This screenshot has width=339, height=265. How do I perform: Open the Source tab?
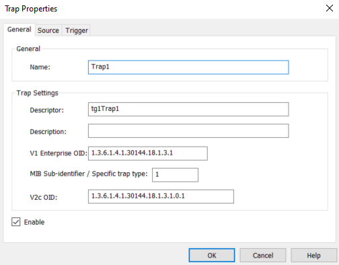click(x=48, y=30)
